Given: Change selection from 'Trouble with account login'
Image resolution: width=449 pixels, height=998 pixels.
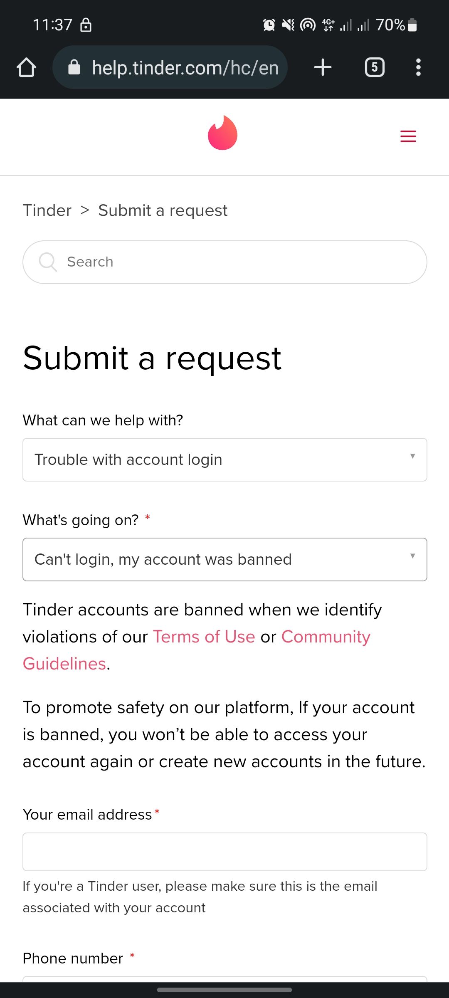Looking at the screenshot, I should tap(224, 459).
